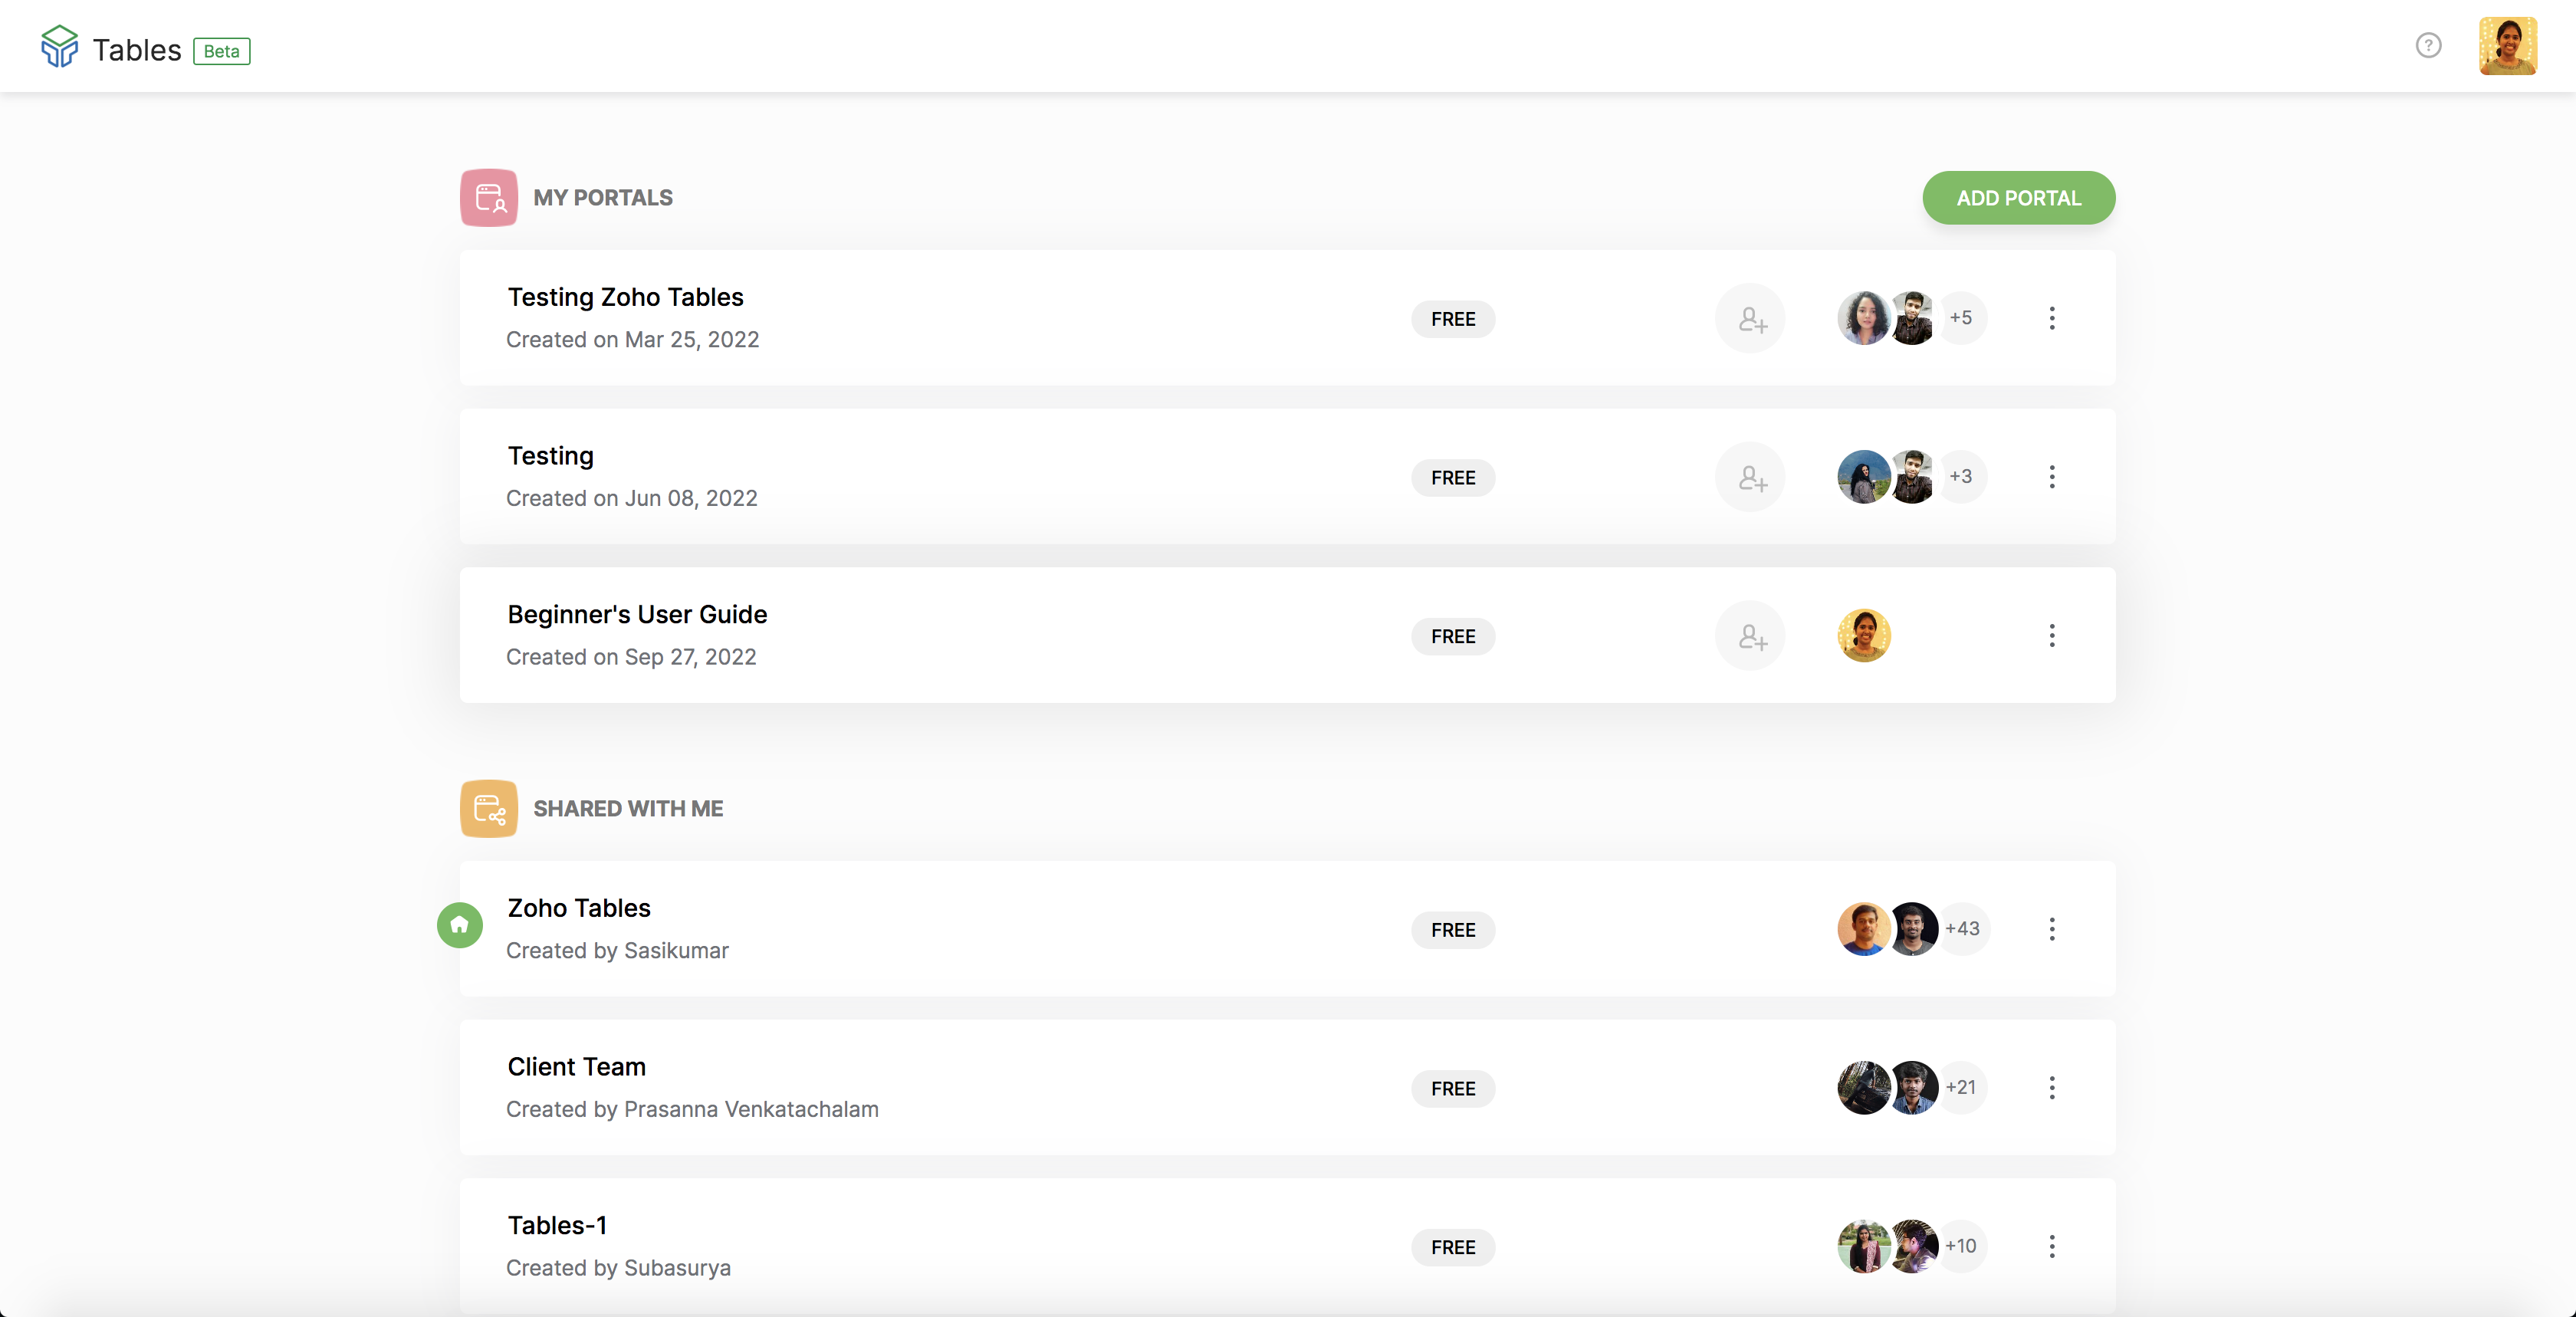The width and height of the screenshot is (2576, 1317).
Task: Open more options for Zoho Tables portal
Action: coord(2052,929)
